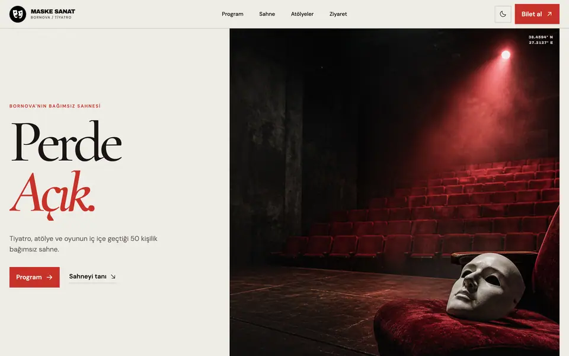569x356 pixels.
Task: Click the BORNOVA / TİYATRO subtitle
Action: (51, 17)
